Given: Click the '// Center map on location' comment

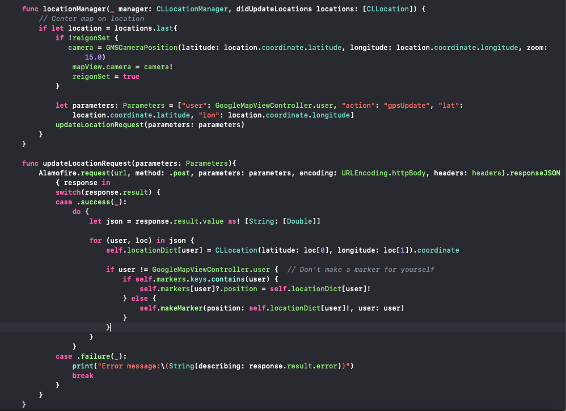Looking at the screenshot, I should (x=91, y=18).
